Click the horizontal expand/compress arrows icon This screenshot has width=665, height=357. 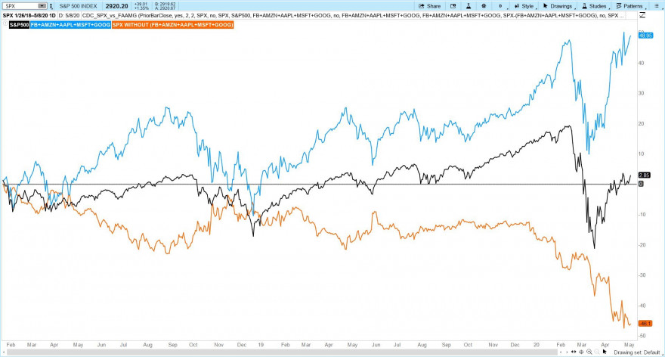(574, 352)
